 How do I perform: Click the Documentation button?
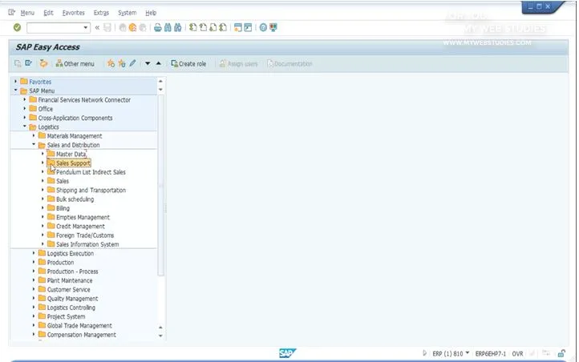289,63
